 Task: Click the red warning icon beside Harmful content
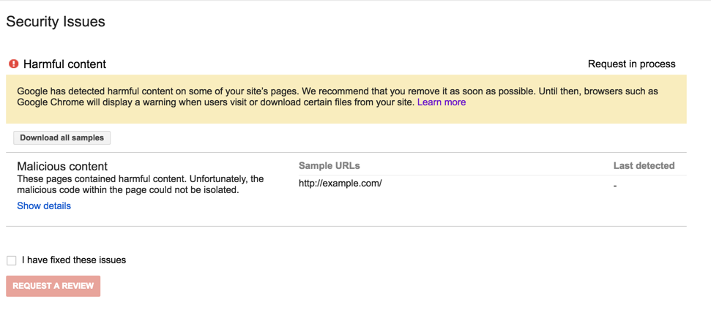13,64
